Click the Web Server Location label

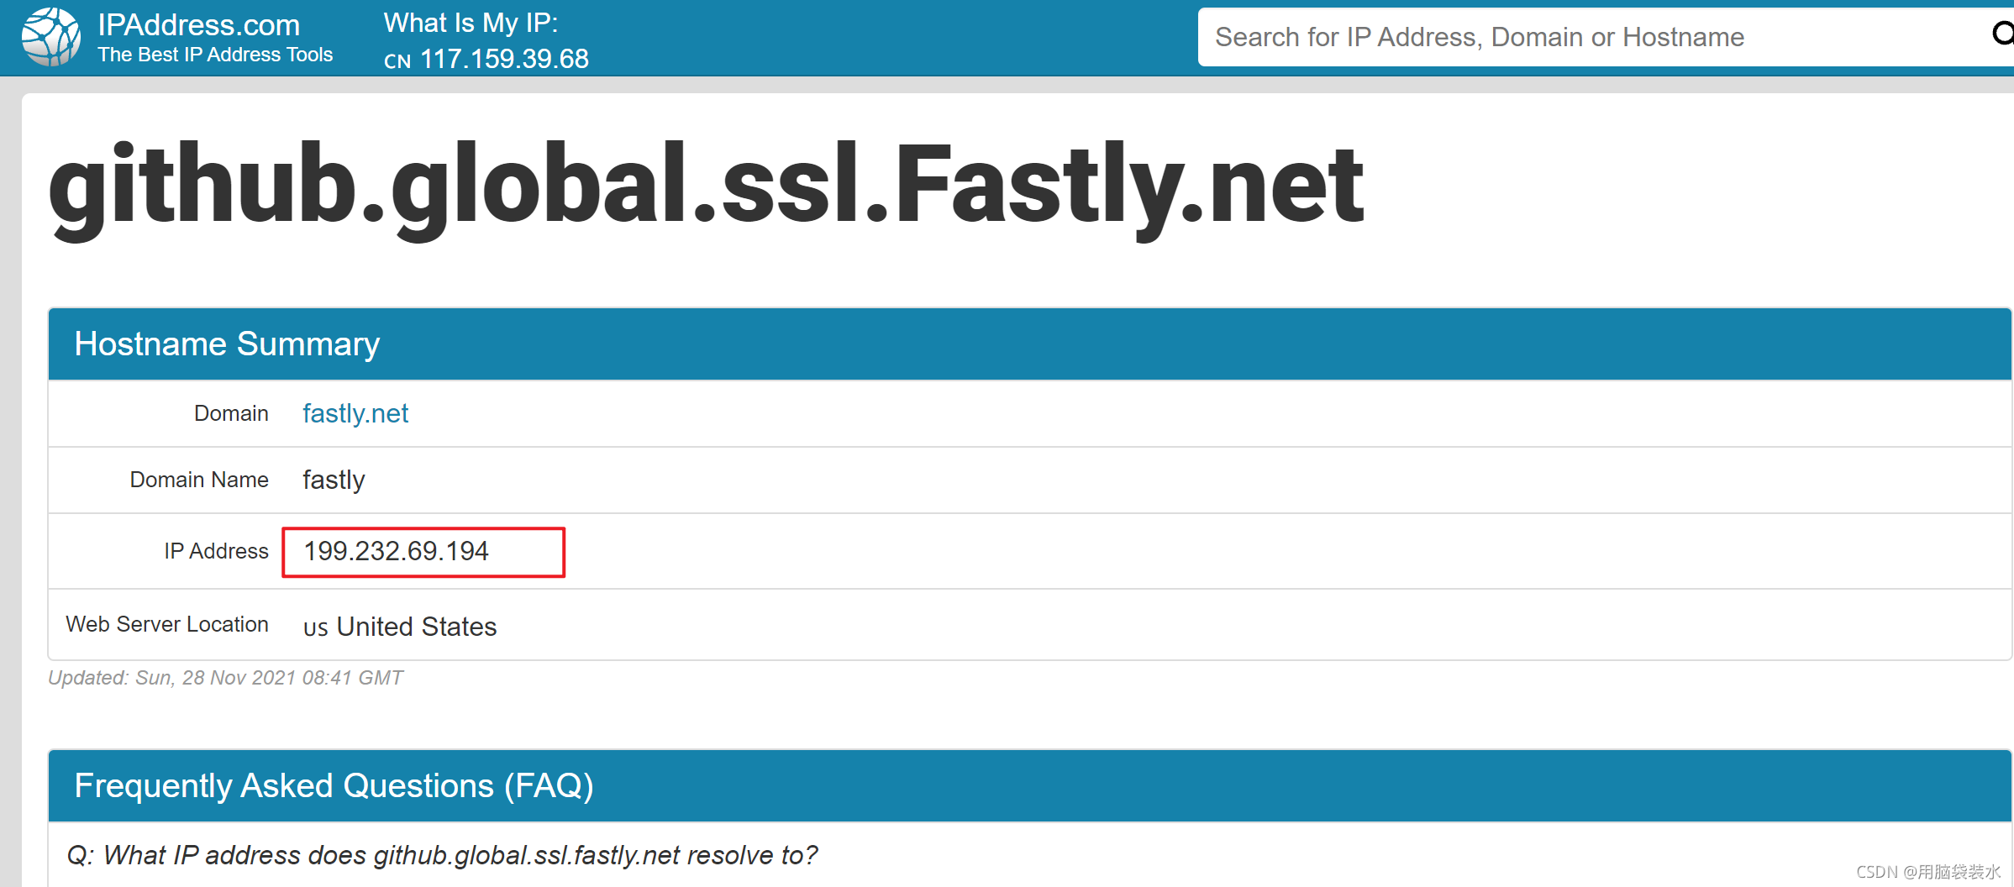point(167,624)
